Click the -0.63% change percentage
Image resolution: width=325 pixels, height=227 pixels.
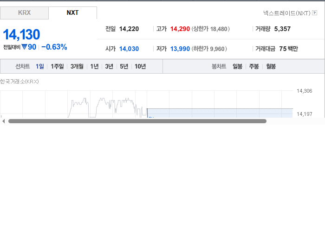click(x=54, y=47)
